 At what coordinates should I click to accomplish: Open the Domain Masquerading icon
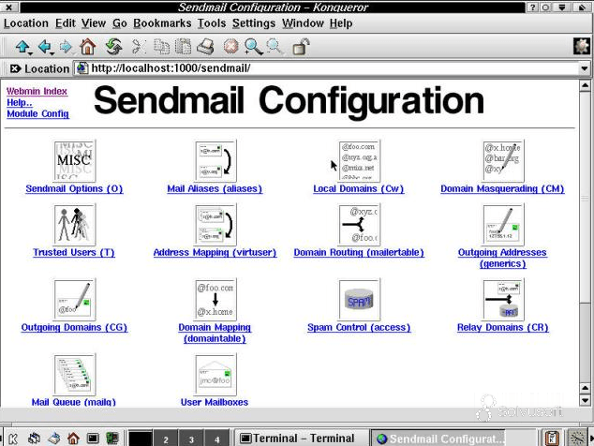click(503, 160)
